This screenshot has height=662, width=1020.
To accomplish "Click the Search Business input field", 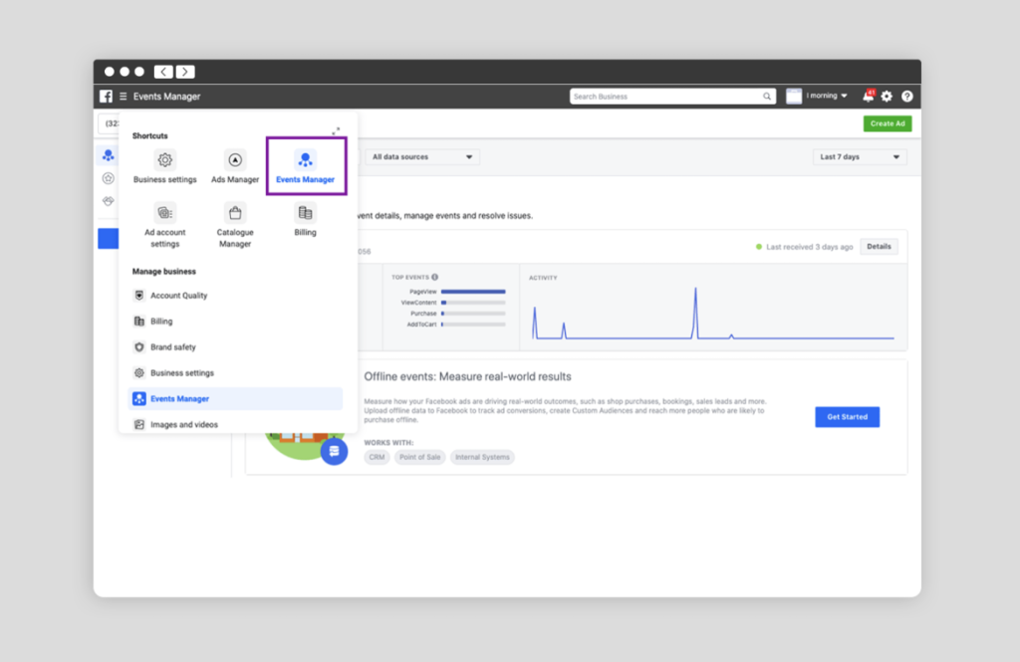I will point(665,97).
